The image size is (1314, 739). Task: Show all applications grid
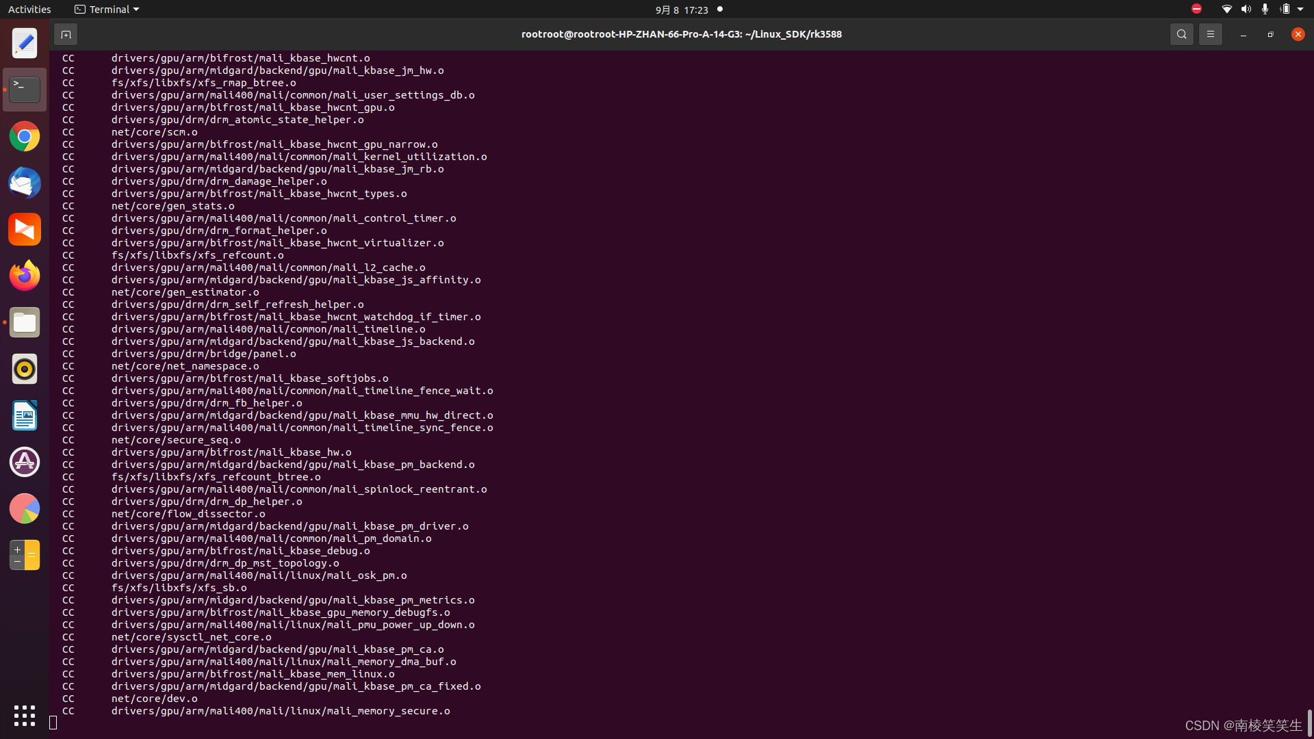click(25, 716)
